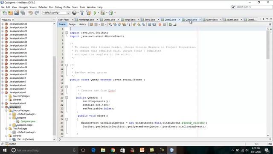
Task: Switch to the congo.java tab
Action: (130, 20)
